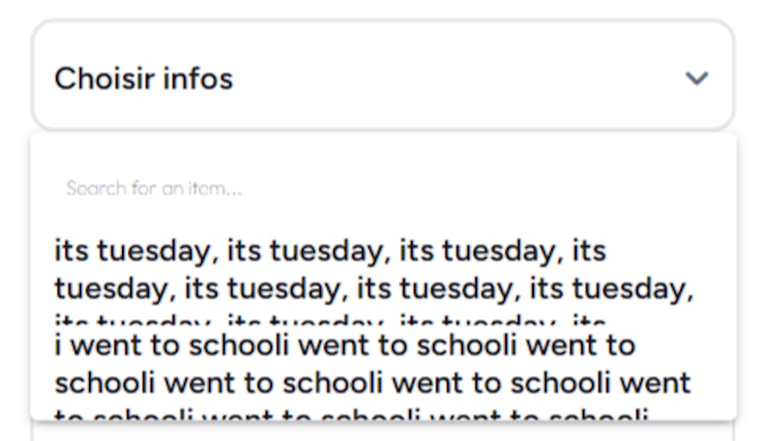768x441 pixels.
Task: Click the word 'infos' in the dropdown header
Action: [x=203, y=78]
